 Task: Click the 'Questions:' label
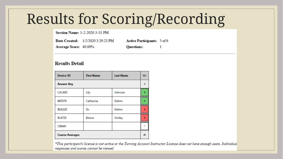[x=135, y=47]
